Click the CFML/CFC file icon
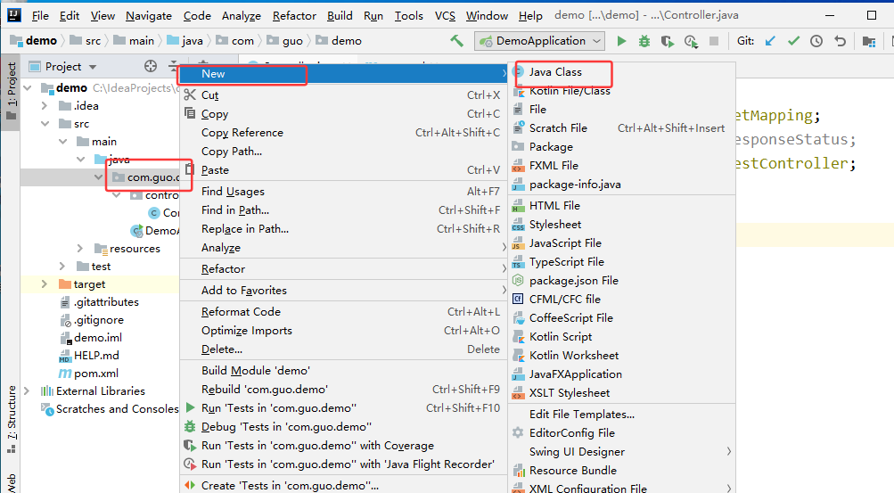Screen dimensions: 894x493 (518, 299)
